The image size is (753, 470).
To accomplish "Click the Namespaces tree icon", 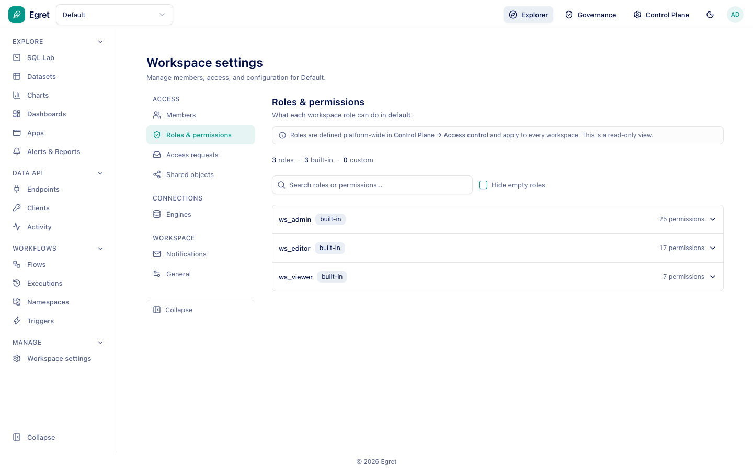I will click(x=17, y=302).
